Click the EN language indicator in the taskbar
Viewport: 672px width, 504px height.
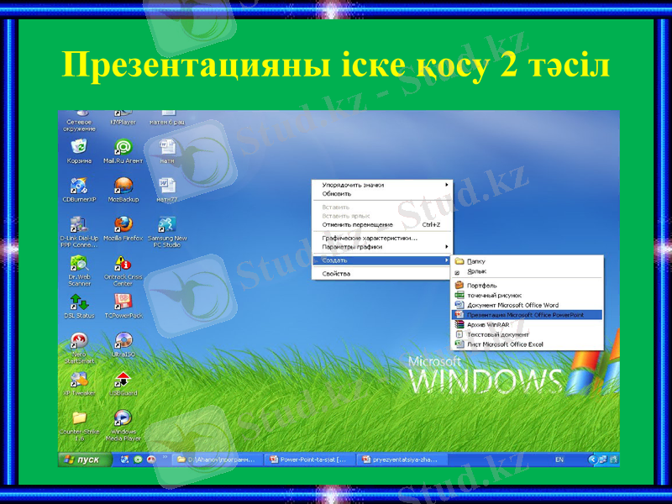(559, 459)
